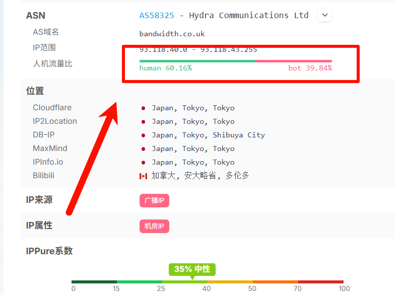403x295 pixels.
Task: Click the scale tick labeled 15
Action: click(116, 289)
